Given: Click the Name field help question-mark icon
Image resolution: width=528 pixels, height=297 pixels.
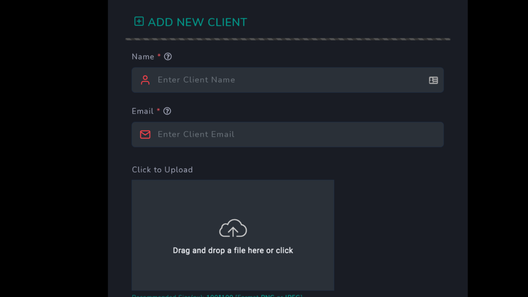Looking at the screenshot, I should pos(168,57).
